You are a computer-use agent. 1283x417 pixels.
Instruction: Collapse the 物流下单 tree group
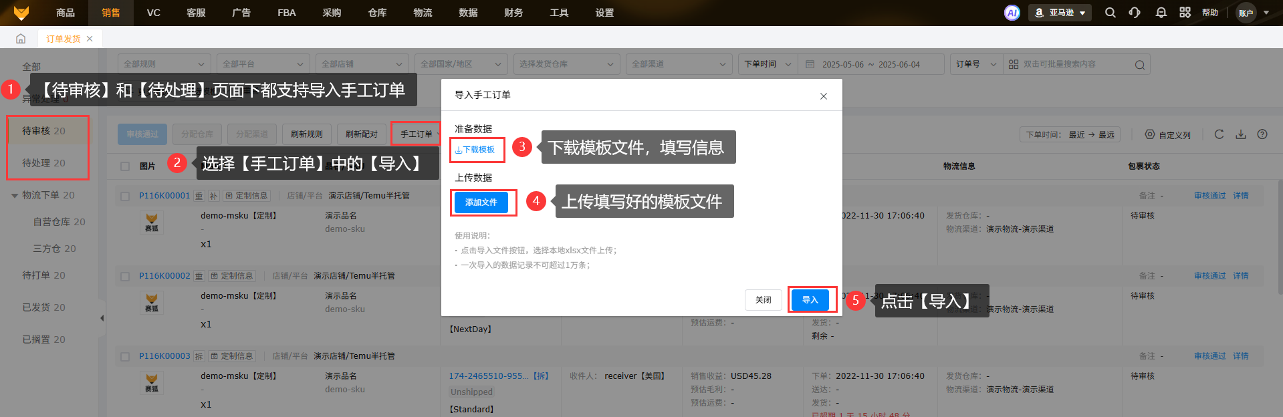pyautogui.click(x=15, y=196)
